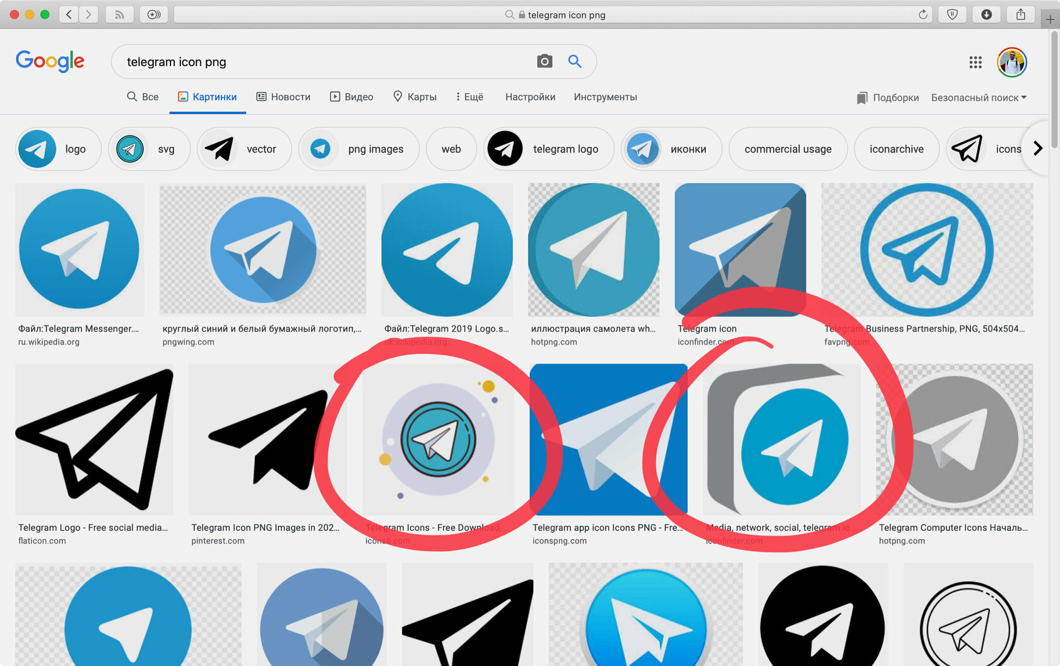The height and width of the screenshot is (666, 1060).
Task: Visit the flaticon.com source link
Action: [42, 541]
